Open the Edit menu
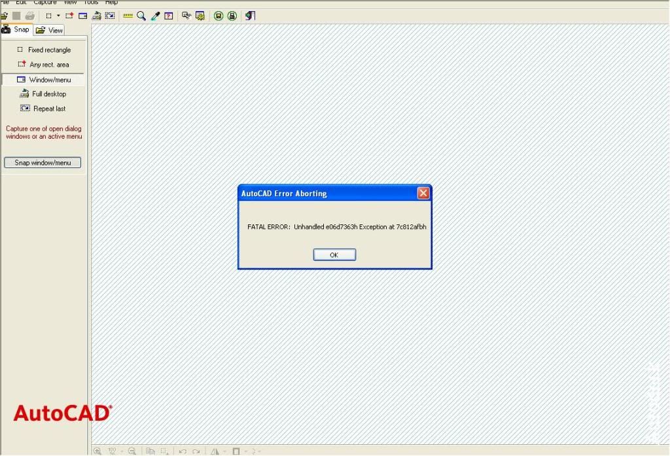This screenshot has width=670, height=456. pyautogui.click(x=21, y=3)
